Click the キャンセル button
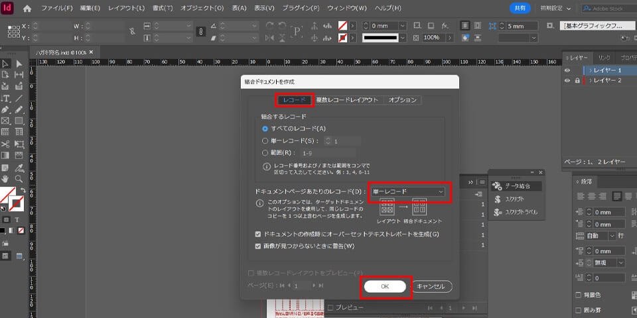637x318 pixels. pyautogui.click(x=432, y=286)
